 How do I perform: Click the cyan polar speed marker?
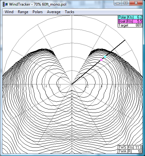click(105, 57)
